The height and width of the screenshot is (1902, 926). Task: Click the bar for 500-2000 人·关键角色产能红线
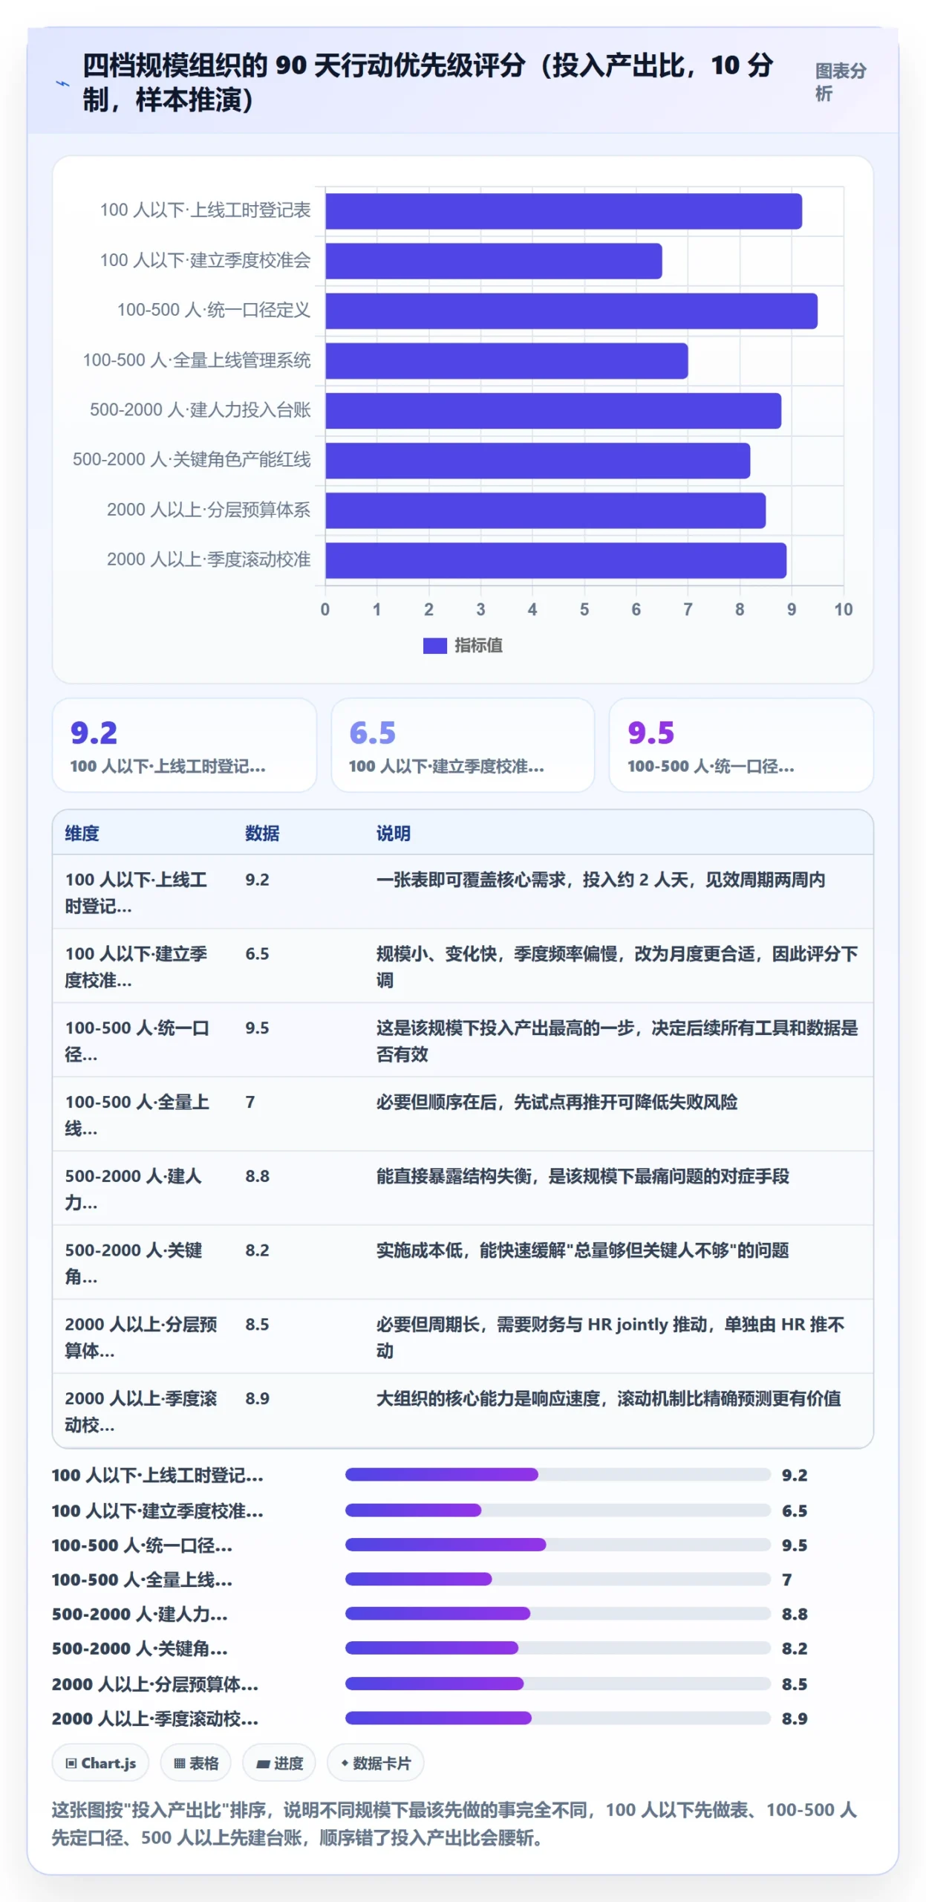point(537,460)
